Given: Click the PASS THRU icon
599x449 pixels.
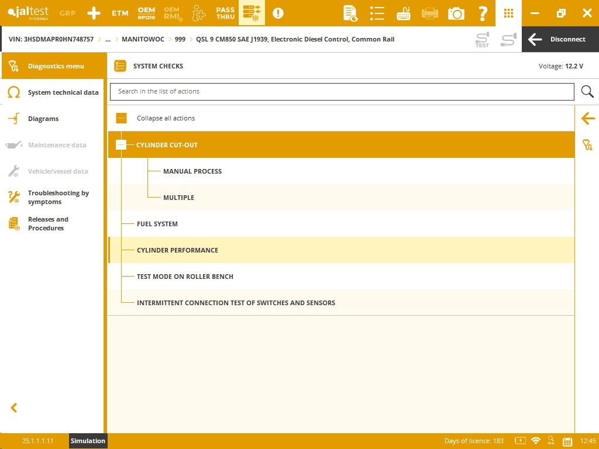Looking at the screenshot, I should click(x=225, y=13).
